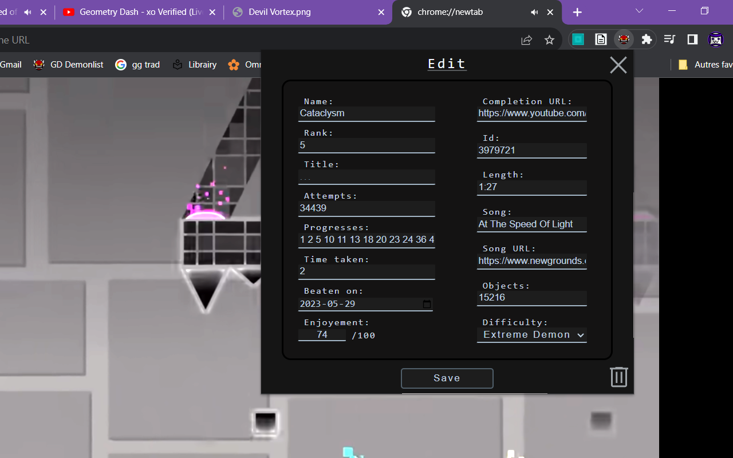Expand the Autres favoris bookmarks folder
The width and height of the screenshot is (733, 458).
[703, 65]
